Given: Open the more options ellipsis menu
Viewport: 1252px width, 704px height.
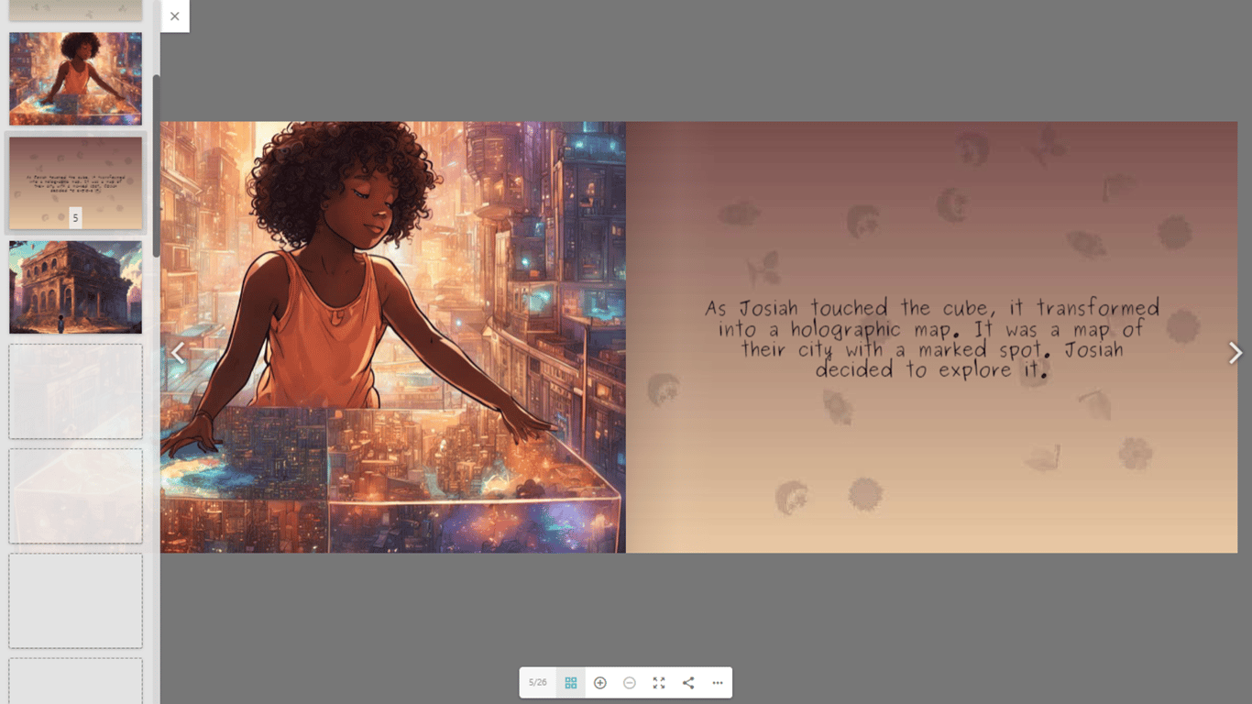Looking at the screenshot, I should (718, 682).
